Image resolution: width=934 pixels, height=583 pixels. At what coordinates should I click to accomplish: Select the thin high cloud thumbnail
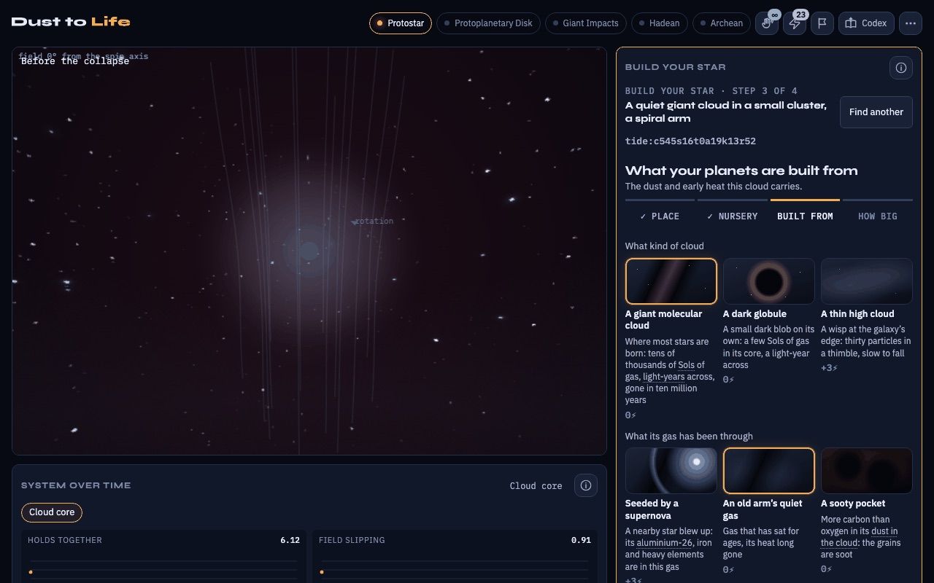coord(867,281)
